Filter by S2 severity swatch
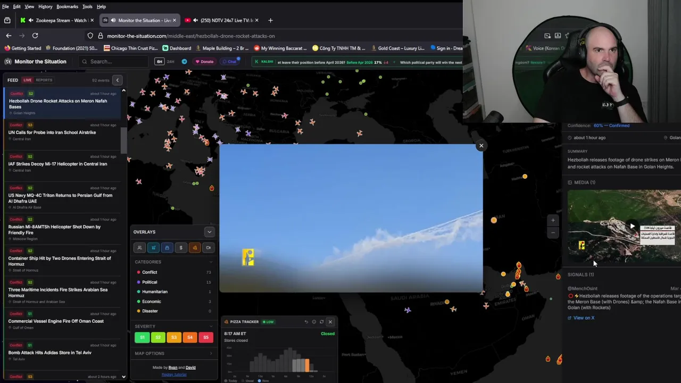 click(158, 337)
